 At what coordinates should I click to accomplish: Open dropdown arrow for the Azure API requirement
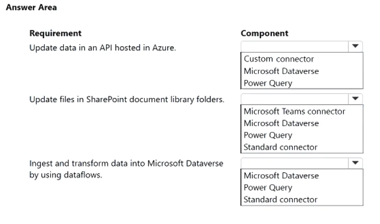pos(355,46)
